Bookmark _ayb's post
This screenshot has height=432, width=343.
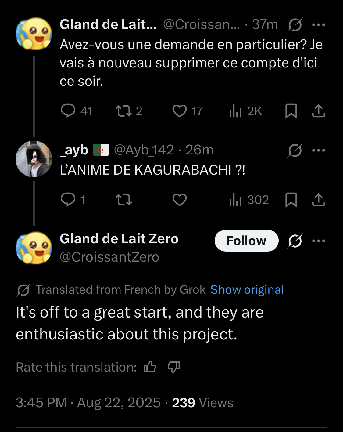pyautogui.click(x=291, y=200)
